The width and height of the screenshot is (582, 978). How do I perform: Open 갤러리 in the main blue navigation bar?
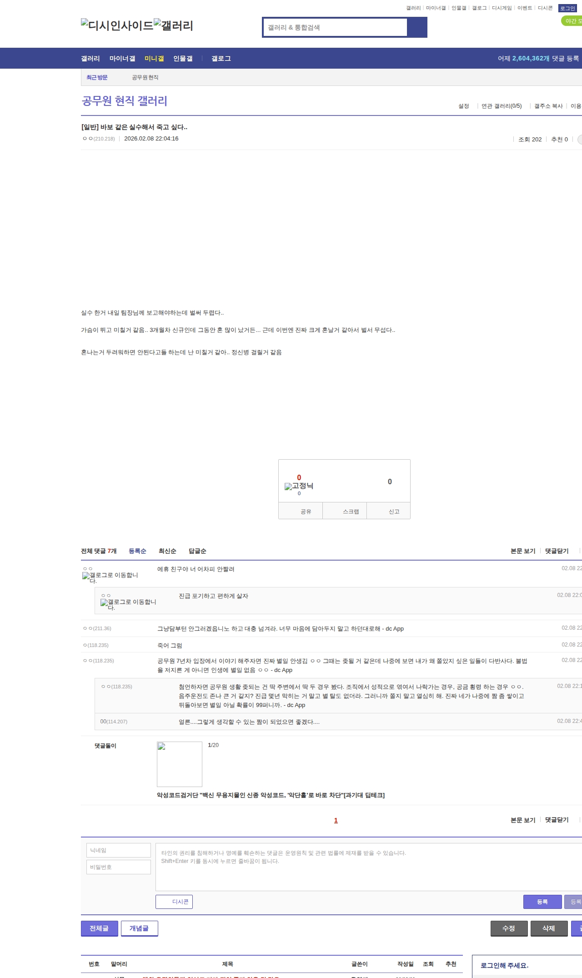point(90,59)
